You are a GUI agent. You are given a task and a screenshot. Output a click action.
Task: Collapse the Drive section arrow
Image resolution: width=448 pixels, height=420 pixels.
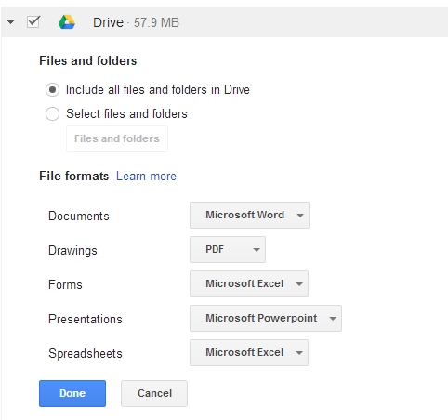coord(11,22)
